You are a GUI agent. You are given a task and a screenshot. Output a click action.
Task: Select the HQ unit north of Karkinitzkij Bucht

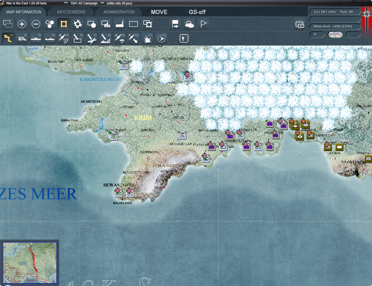click(124, 65)
